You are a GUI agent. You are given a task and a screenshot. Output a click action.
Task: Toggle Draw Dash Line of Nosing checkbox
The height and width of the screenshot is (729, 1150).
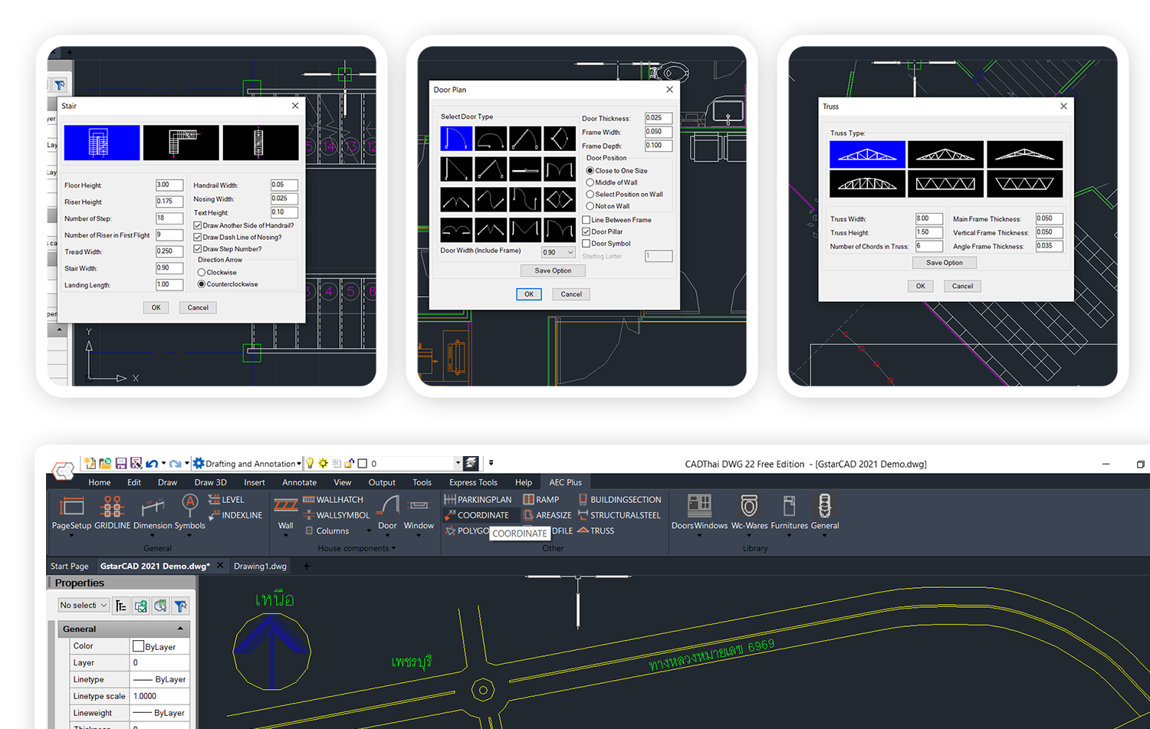[x=197, y=237]
